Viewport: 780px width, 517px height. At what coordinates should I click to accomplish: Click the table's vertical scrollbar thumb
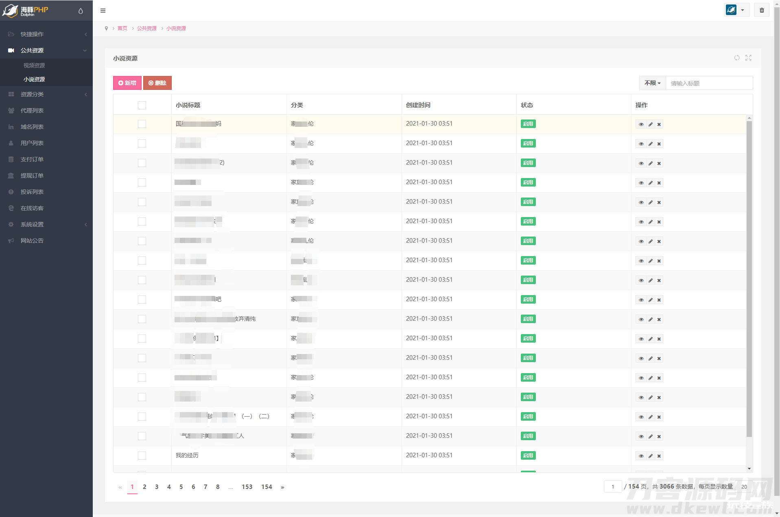tap(749, 279)
